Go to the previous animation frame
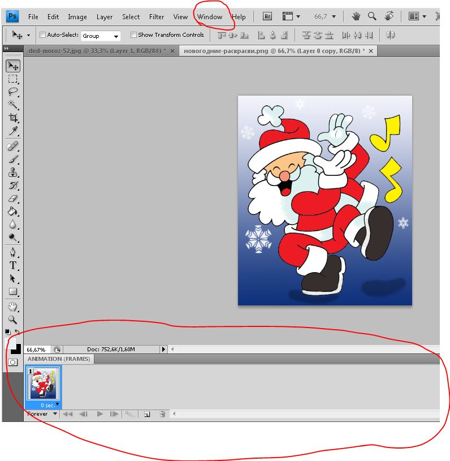 [x=84, y=414]
